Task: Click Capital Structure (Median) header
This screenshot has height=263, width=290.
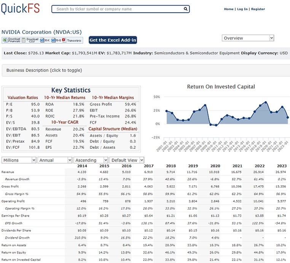Action: pyautogui.click(x=113, y=129)
